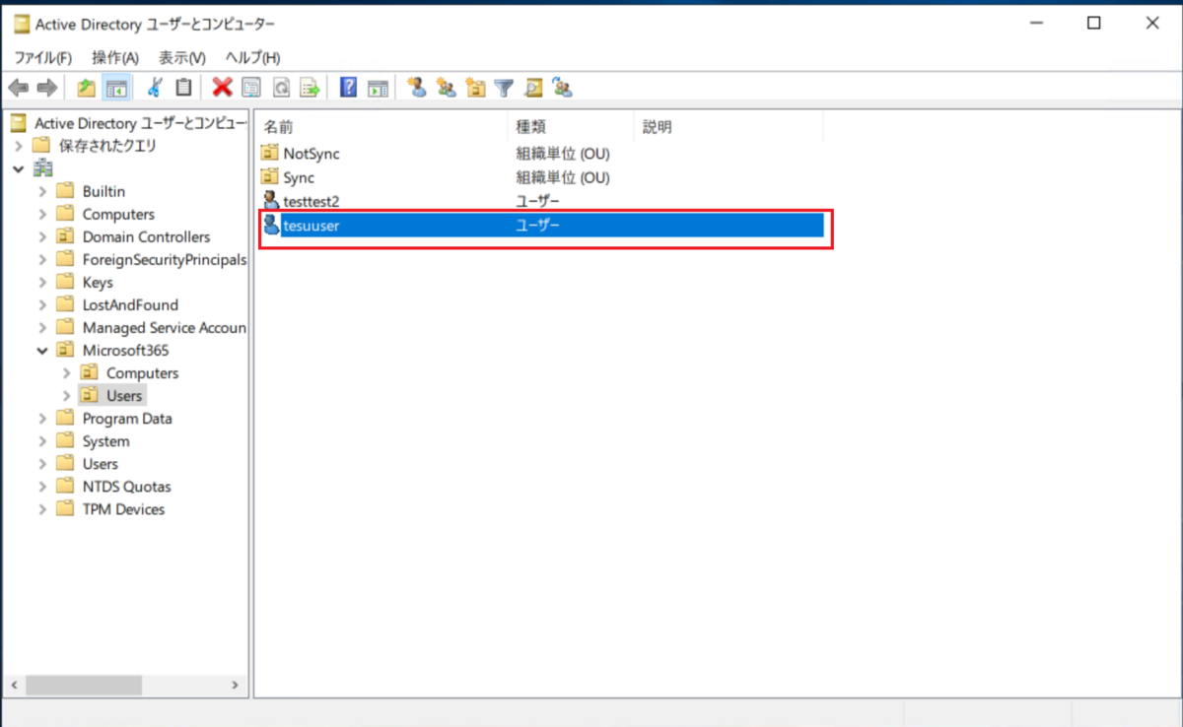Collapse the domain root node
This screenshot has height=727, width=1183.
(x=19, y=168)
